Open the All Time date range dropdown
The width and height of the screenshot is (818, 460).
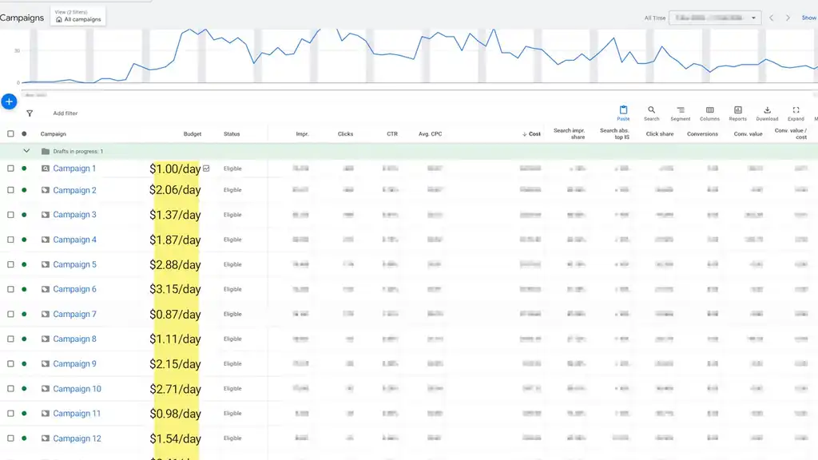(x=715, y=18)
